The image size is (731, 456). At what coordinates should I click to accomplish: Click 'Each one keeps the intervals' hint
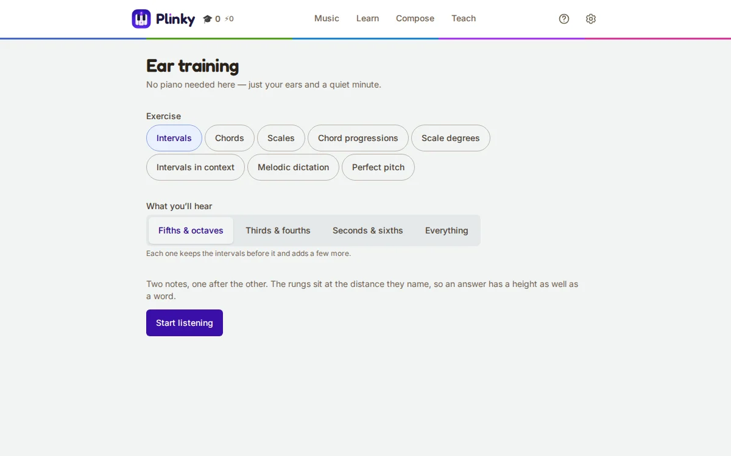(249, 254)
